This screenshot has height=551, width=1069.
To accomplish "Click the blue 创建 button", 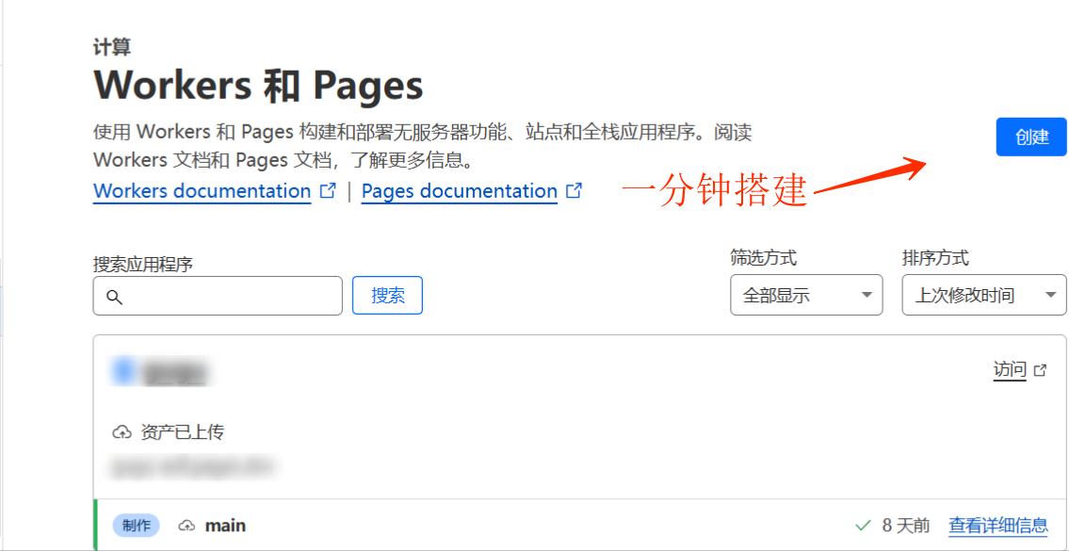I will [1031, 137].
